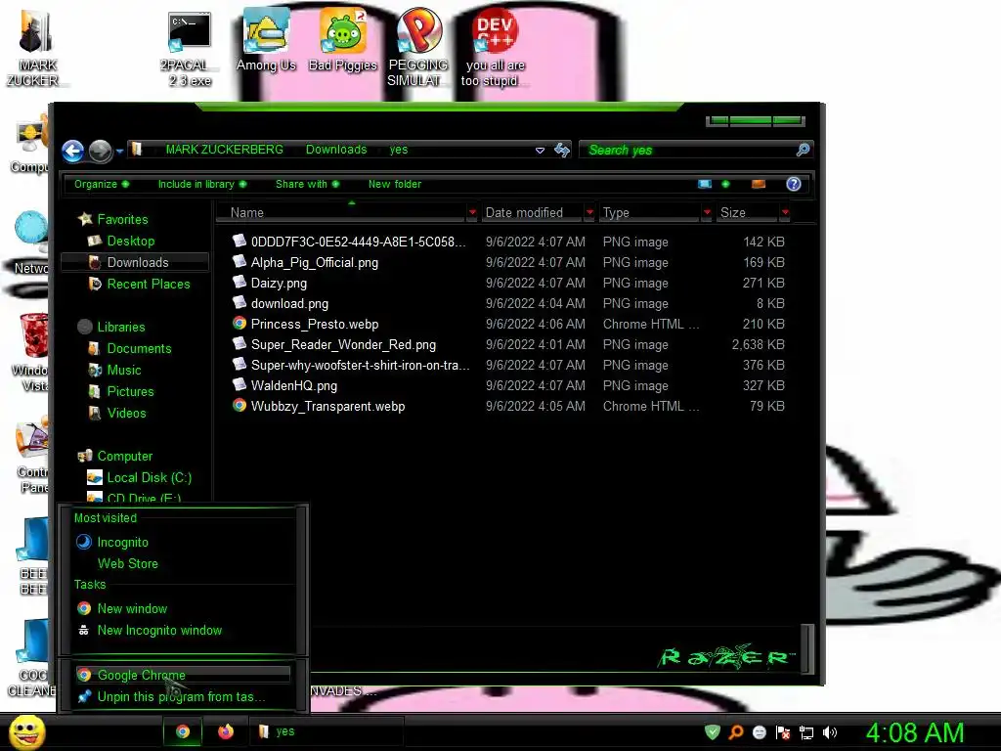Select the 0DDD7F3C-0E52-4449 PNG file
The height and width of the screenshot is (751, 1001).
click(x=358, y=243)
